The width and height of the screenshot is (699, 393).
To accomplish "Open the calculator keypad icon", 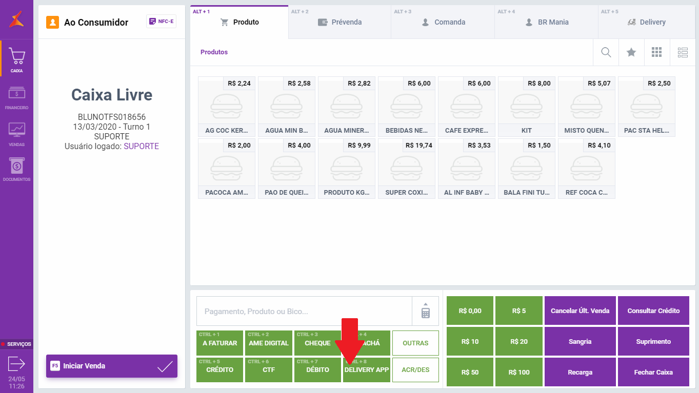I will pos(425,311).
